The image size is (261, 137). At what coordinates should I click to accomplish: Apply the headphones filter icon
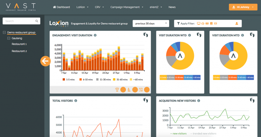(203, 23)
